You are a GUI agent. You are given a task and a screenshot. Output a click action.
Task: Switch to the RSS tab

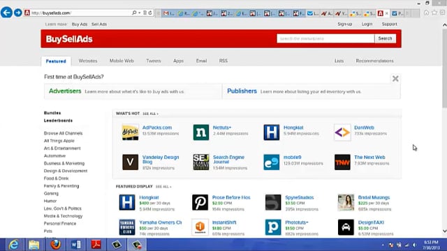(x=223, y=61)
